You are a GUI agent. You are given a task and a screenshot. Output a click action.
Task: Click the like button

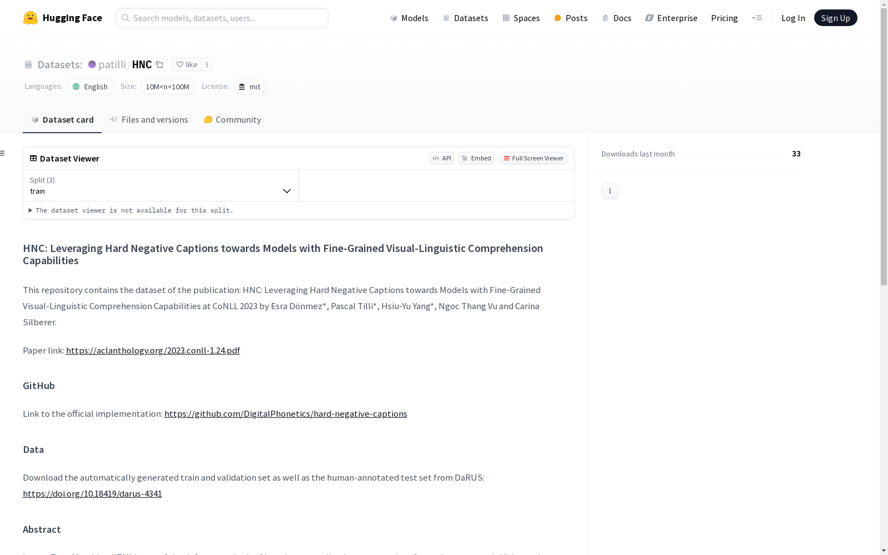point(186,64)
